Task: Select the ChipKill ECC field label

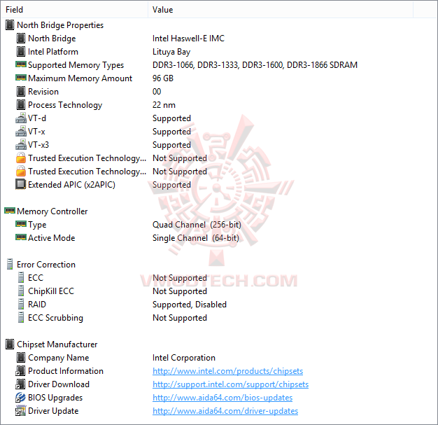Action: click(51, 291)
